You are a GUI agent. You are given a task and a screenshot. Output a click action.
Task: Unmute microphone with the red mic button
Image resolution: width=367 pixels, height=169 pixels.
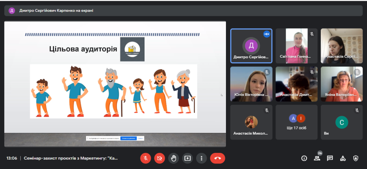[146, 158]
